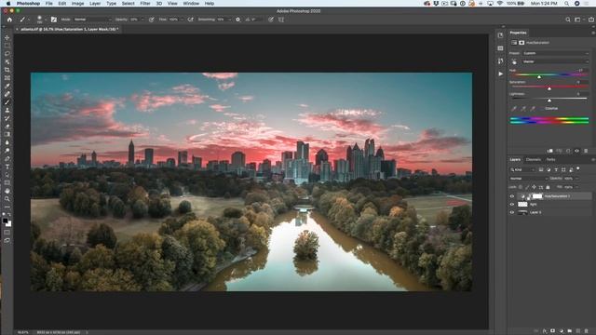Open the Apple menu
Image resolution: width=596 pixels, height=335 pixels.
(x=8, y=4)
